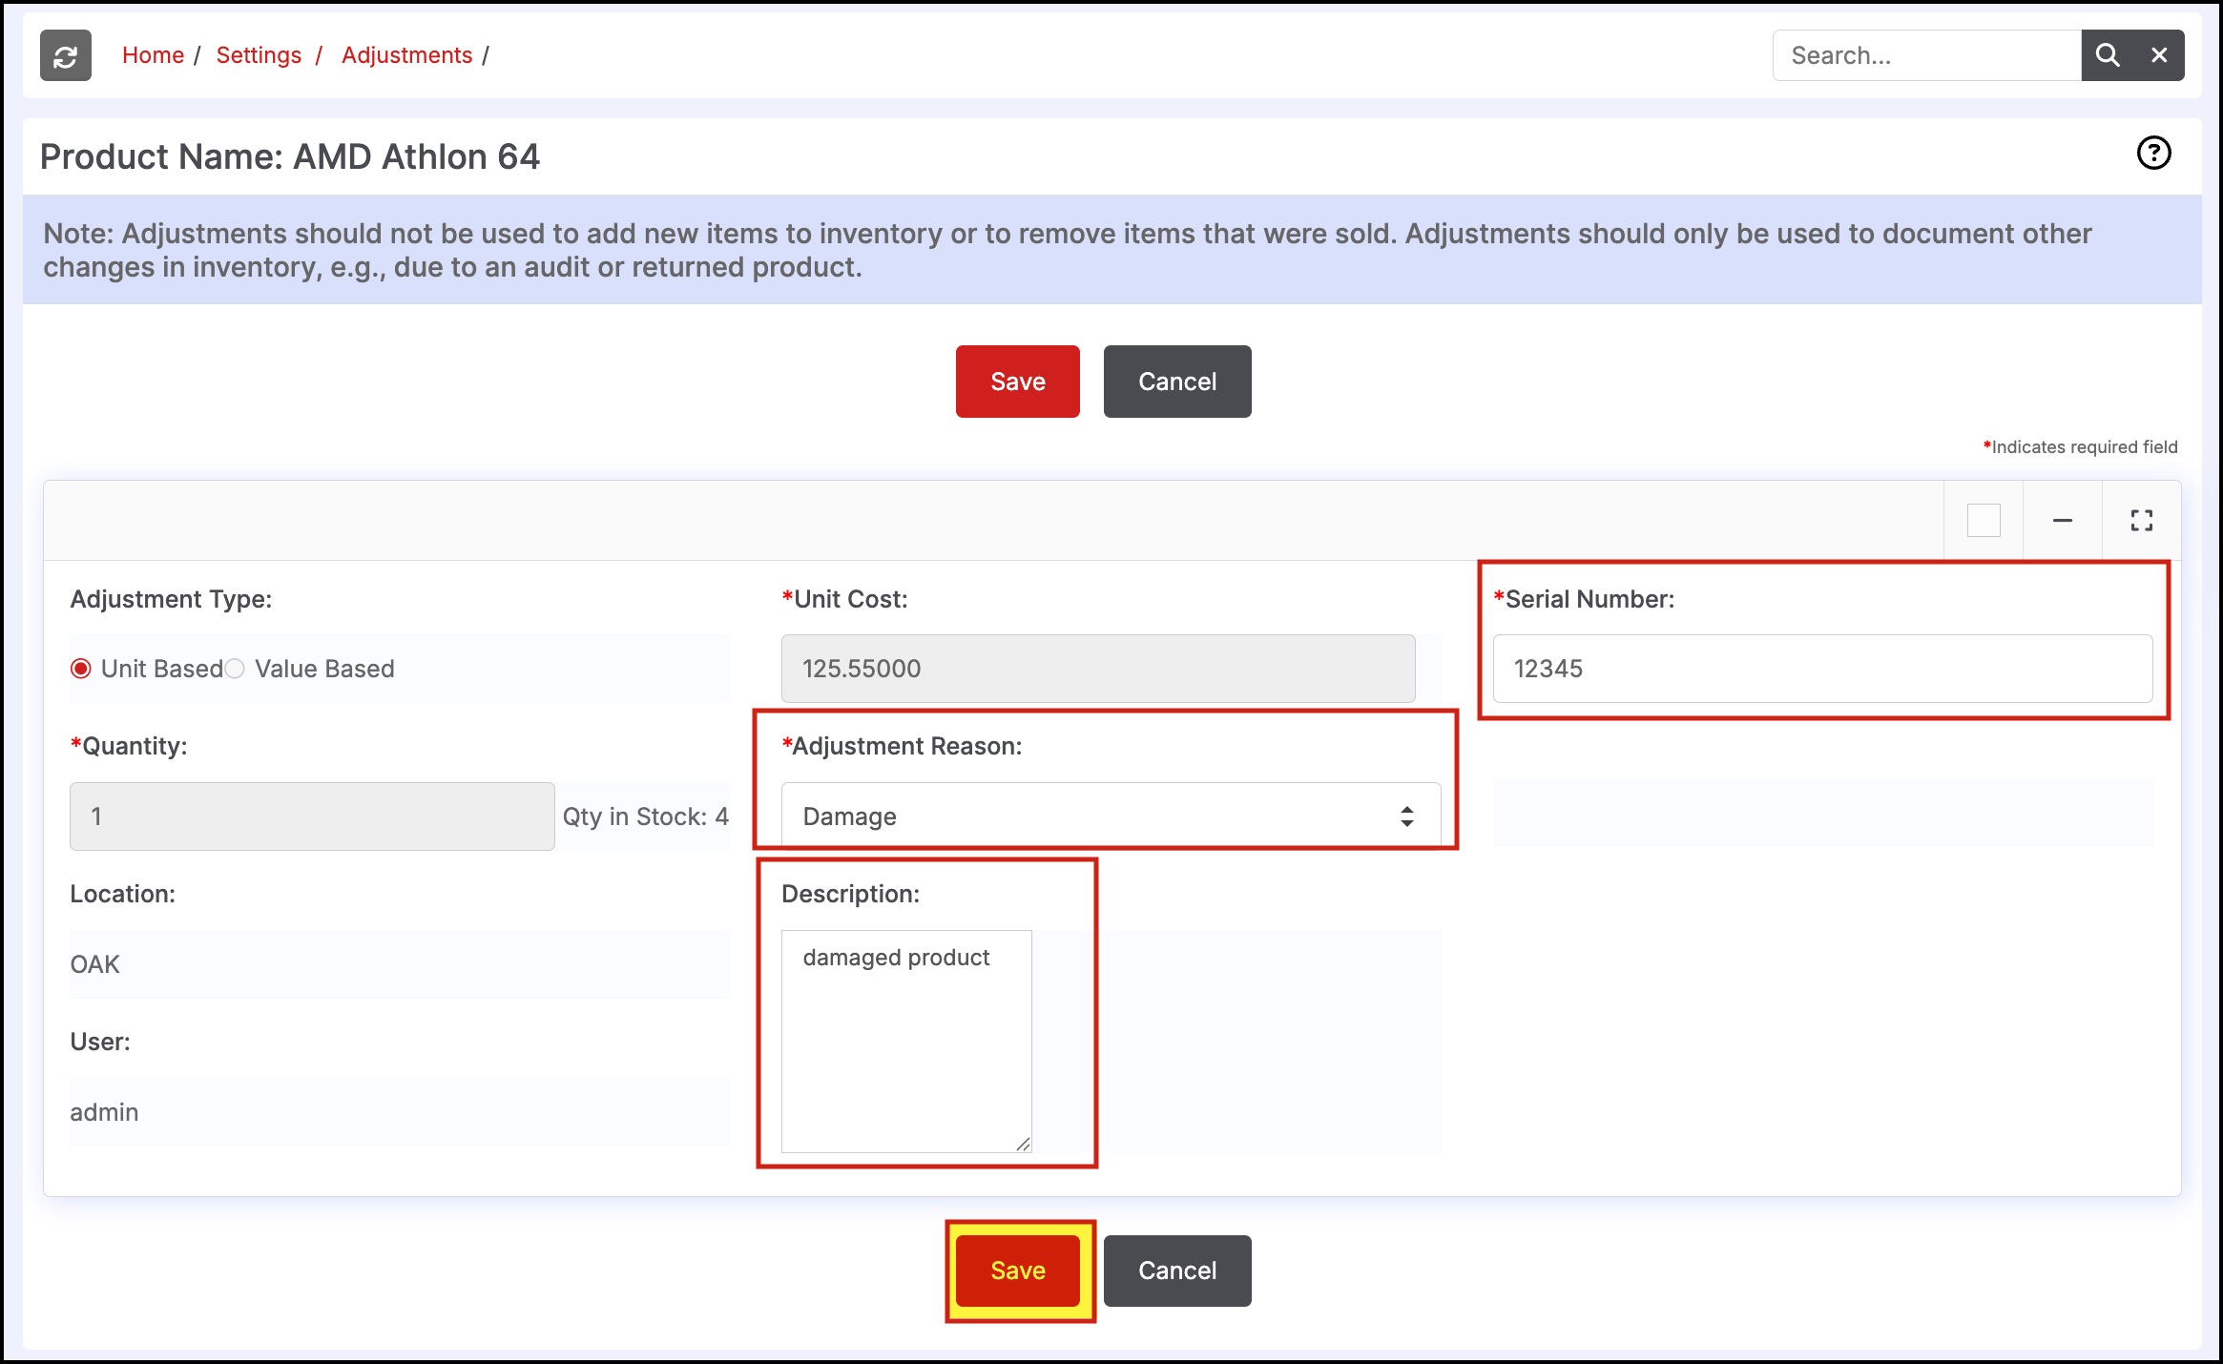This screenshot has width=2223, height=1364.
Task: Focus the Search input field
Action: 1926,55
